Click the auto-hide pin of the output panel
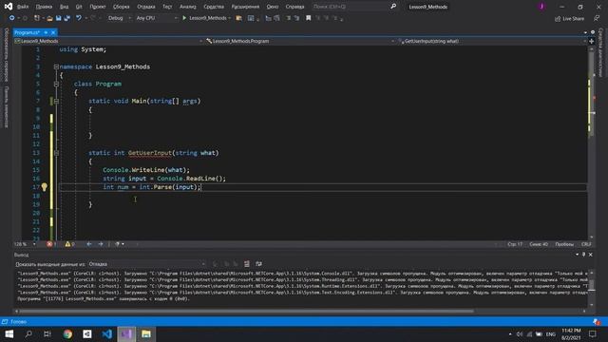Viewport: 608px width, 342px height. tap(583, 255)
